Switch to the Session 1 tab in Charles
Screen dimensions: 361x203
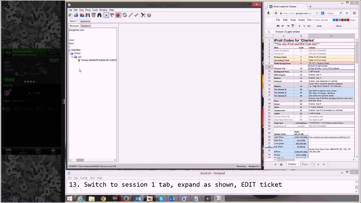[x=74, y=21]
